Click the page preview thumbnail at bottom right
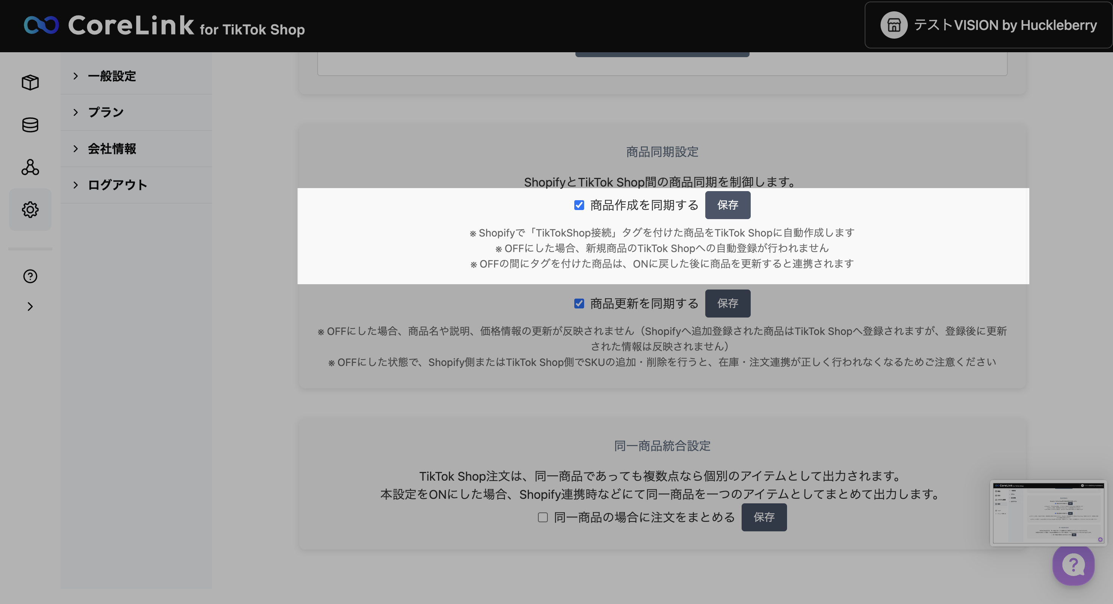The width and height of the screenshot is (1113, 604). coord(1048,513)
